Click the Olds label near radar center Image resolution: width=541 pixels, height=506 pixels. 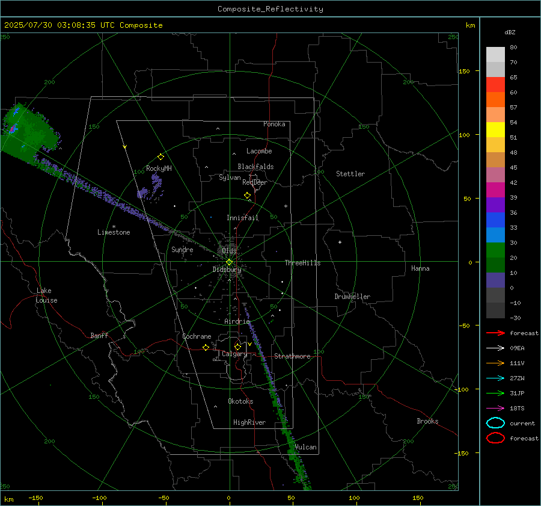click(229, 251)
